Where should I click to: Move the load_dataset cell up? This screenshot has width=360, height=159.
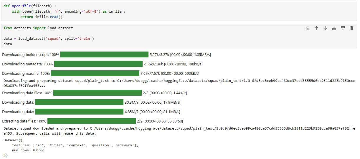[316, 28]
